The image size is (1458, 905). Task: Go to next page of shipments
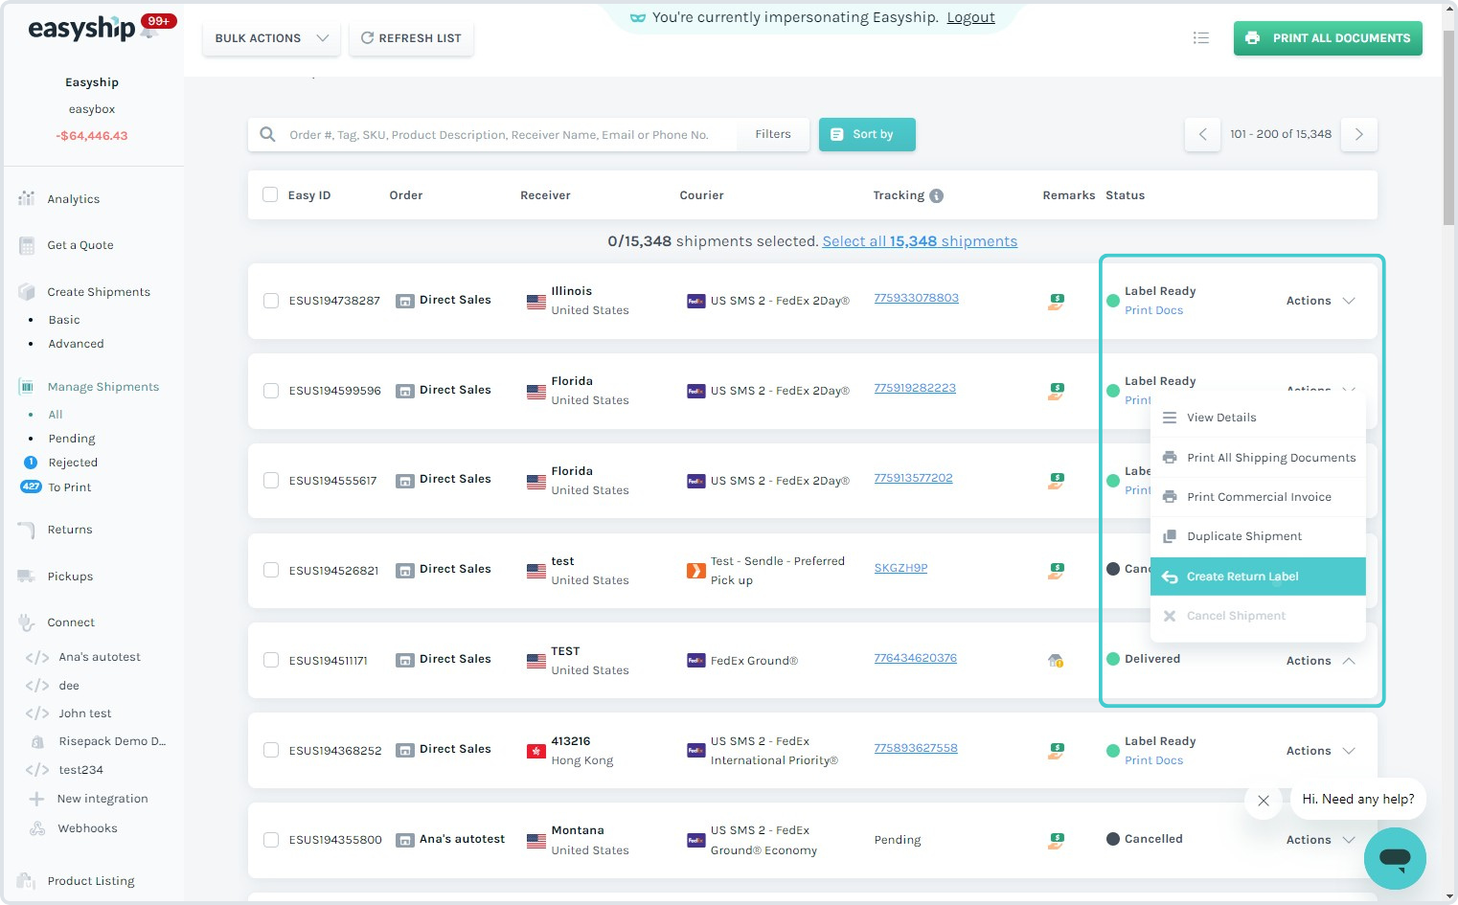pyautogui.click(x=1358, y=135)
